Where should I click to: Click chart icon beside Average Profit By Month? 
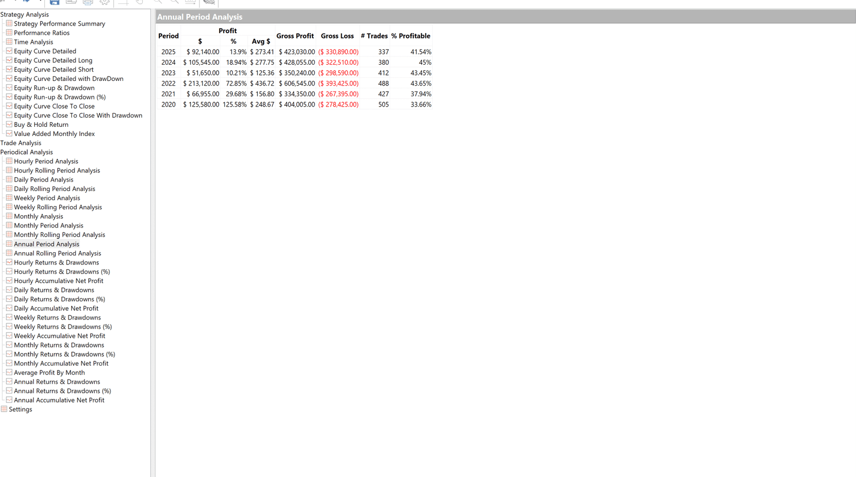9,373
